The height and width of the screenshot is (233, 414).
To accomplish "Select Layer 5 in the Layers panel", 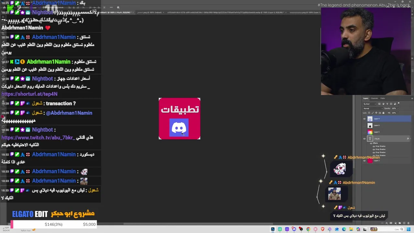I will coord(389,132).
